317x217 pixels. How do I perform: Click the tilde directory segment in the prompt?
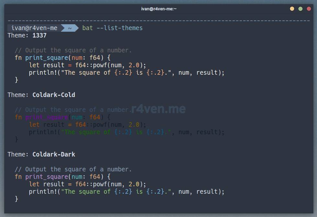click(x=70, y=28)
